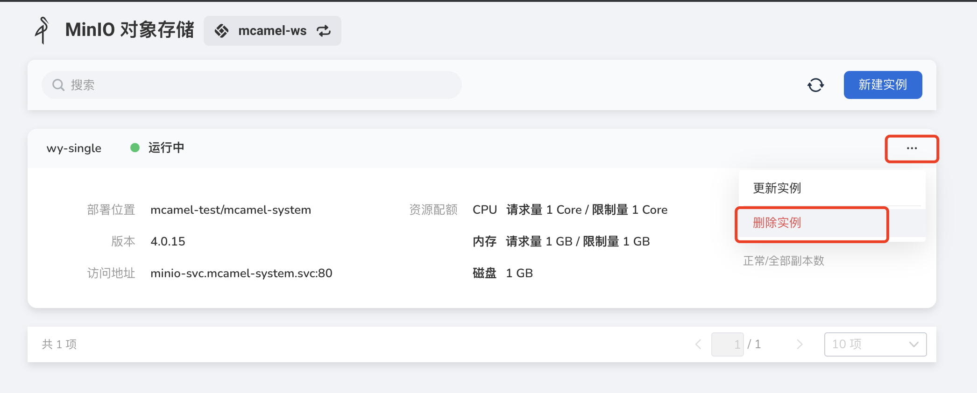The height and width of the screenshot is (393, 977).
Task: Click access address minio-svc.mcamel-system.svc:80
Action: (241, 273)
